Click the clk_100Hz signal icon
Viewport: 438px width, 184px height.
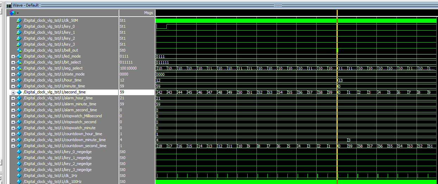19,182
